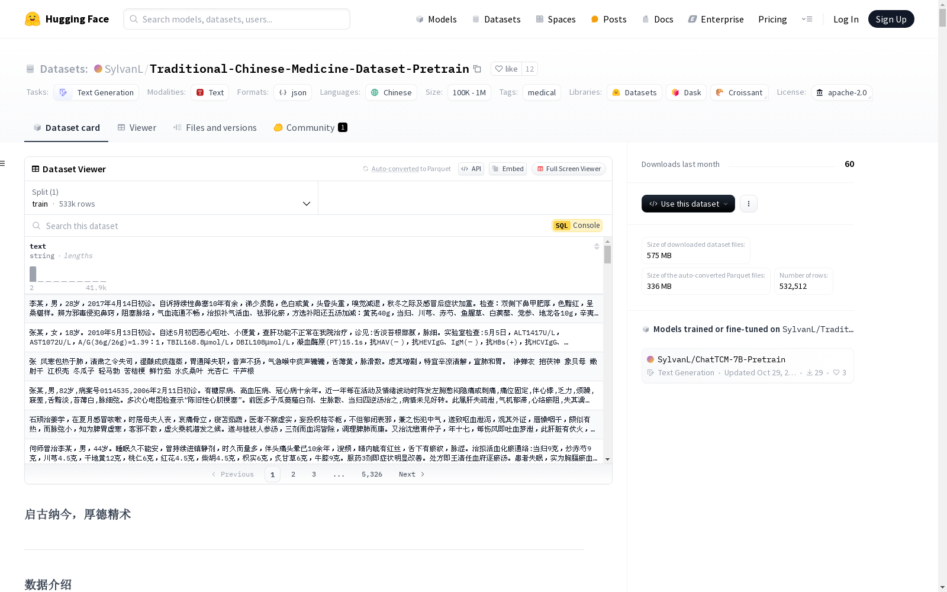
Task: Open the SylvanL author link
Action: point(124,69)
